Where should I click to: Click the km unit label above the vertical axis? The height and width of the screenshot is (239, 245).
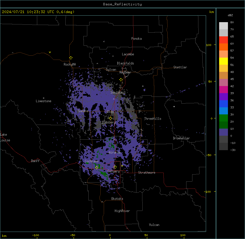(x=211, y=12)
